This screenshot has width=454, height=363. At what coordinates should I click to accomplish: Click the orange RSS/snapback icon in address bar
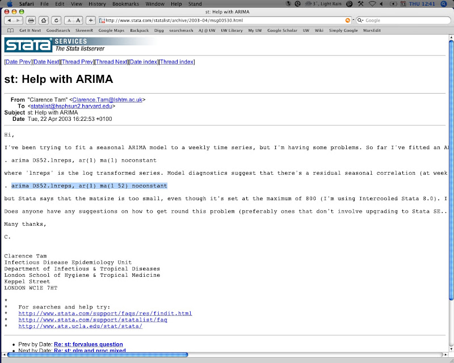(x=348, y=20)
